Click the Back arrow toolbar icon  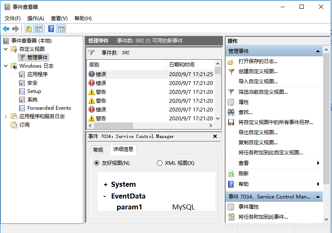point(6,29)
